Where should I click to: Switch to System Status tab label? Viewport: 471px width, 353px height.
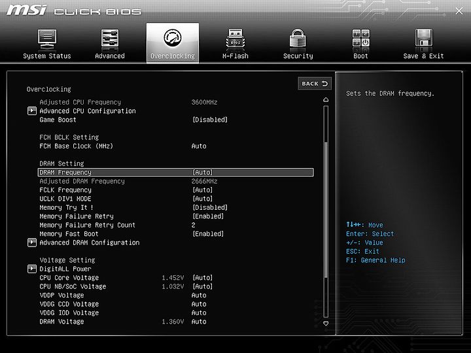click(x=47, y=56)
